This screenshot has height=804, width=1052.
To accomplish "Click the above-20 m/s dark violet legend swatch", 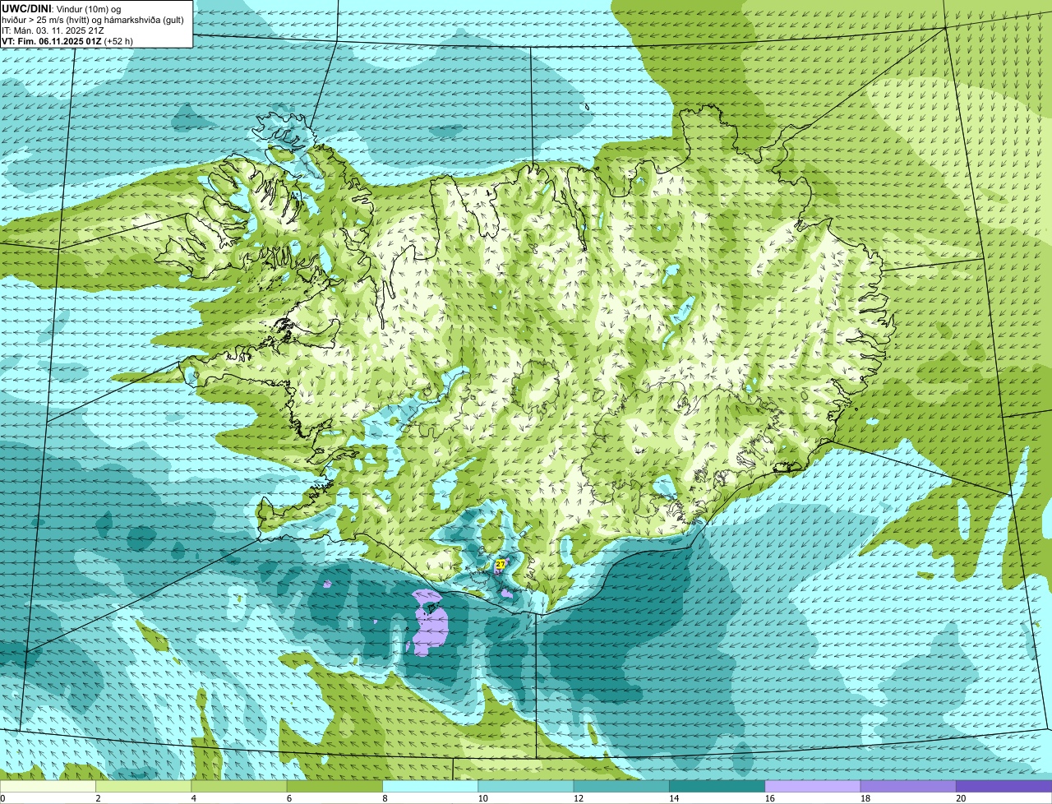I will tap(1004, 786).
